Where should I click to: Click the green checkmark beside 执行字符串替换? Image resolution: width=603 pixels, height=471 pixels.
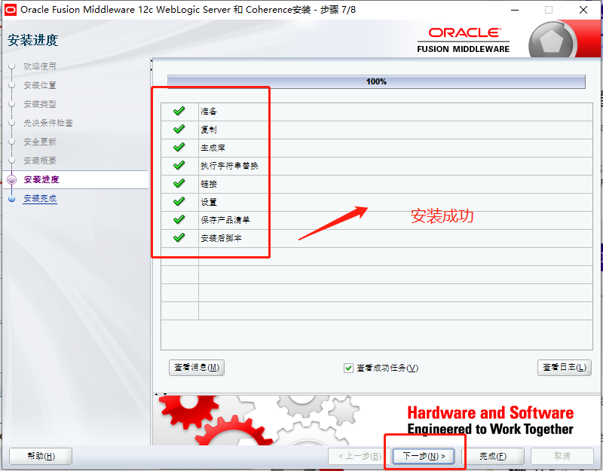tap(179, 165)
